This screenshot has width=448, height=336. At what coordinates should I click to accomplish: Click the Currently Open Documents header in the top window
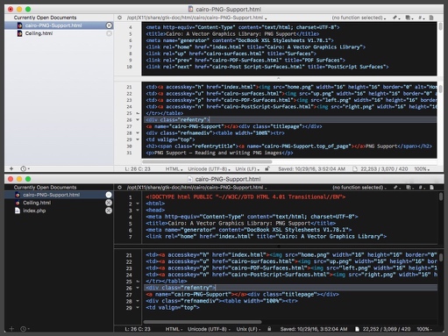pos(45,18)
